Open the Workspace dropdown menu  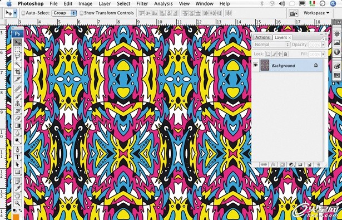[x=316, y=13]
